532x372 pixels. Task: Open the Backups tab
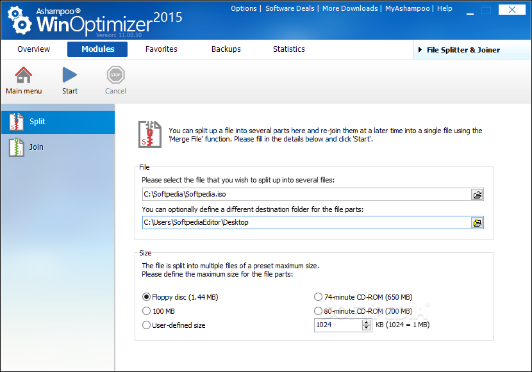pos(226,49)
